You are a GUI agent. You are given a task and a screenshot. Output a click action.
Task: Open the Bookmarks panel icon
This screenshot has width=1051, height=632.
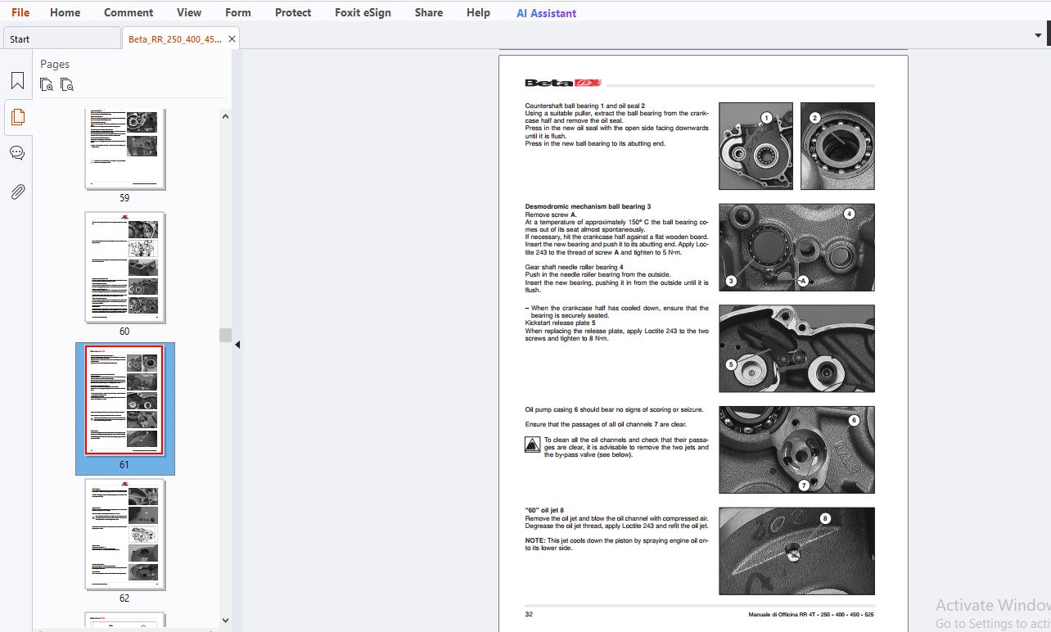pos(17,81)
